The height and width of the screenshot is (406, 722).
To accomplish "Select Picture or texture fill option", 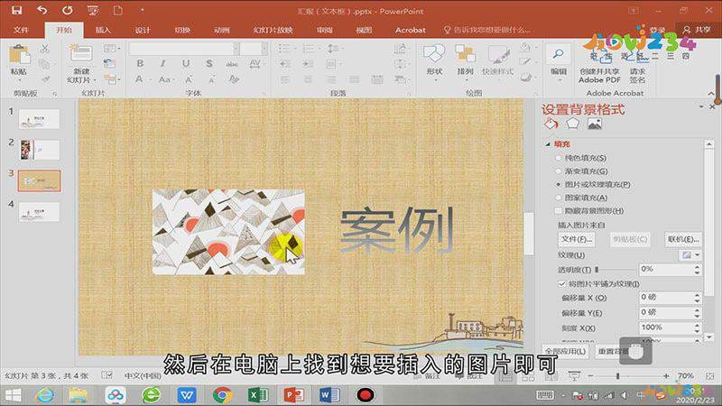I will coord(558,185).
